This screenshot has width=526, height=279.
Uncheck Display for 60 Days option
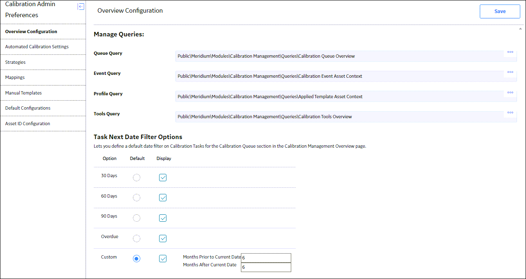pyautogui.click(x=163, y=198)
